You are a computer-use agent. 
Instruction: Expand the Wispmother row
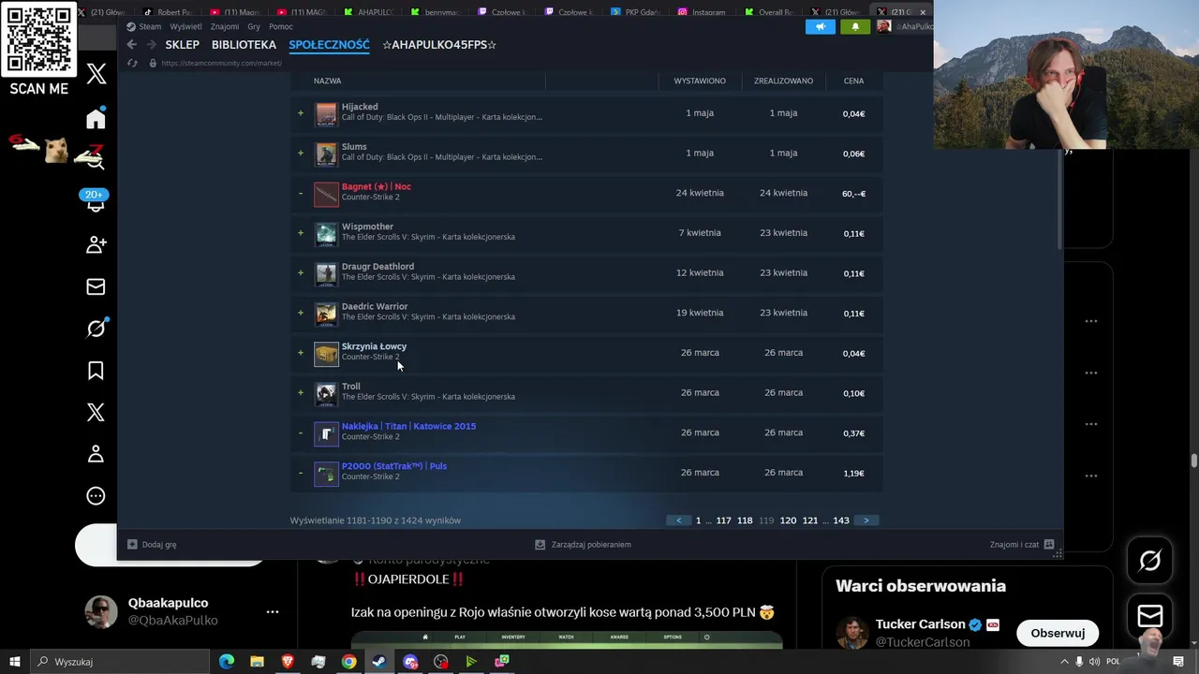pyautogui.click(x=301, y=233)
